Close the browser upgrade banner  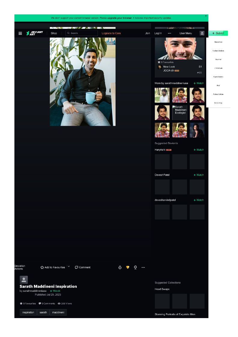click(x=206, y=16)
